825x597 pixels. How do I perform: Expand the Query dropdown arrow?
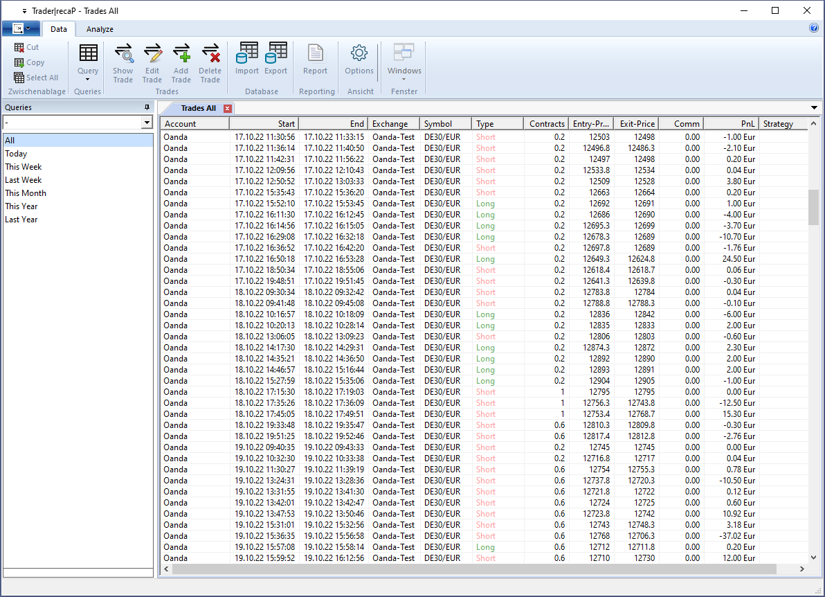87,80
